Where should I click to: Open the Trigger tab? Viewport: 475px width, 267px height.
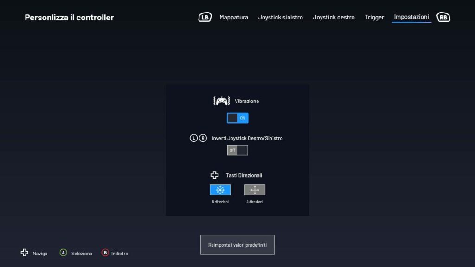point(374,17)
